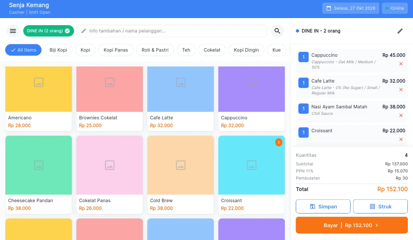Delete Nasi Ayam Sambal Matah item
Screen dimensions: 413x240
[401, 115]
